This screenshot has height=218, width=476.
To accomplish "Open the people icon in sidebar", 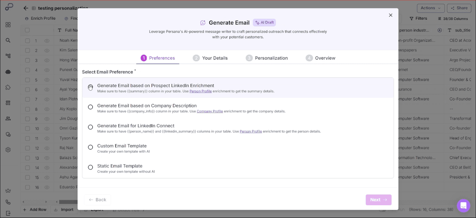I will [8, 119].
